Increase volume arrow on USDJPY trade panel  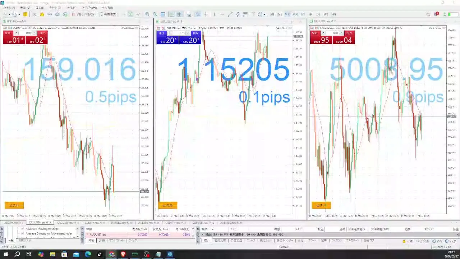(34, 33)
